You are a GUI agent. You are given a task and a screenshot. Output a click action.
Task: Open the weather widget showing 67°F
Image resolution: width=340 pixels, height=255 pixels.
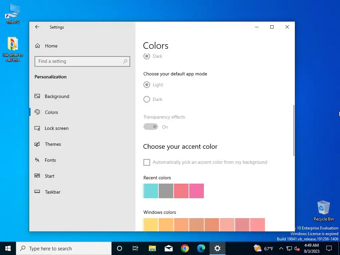click(263, 248)
